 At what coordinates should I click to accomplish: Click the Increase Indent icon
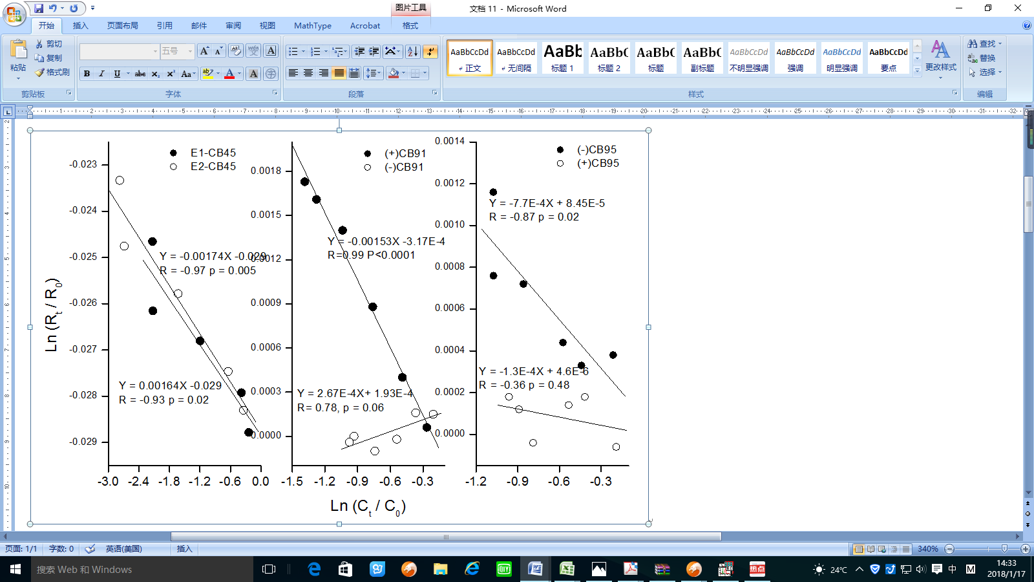(374, 52)
